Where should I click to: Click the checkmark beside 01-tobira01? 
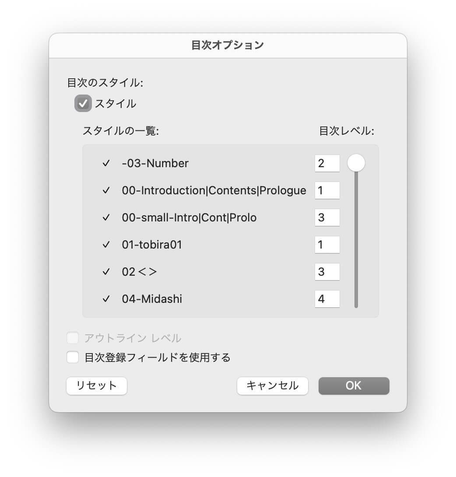point(106,245)
